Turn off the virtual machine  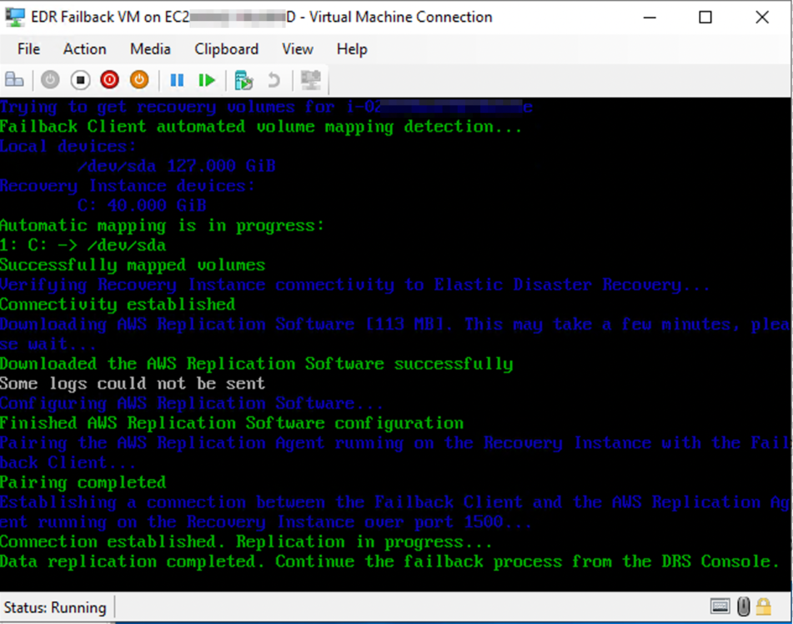coord(80,80)
